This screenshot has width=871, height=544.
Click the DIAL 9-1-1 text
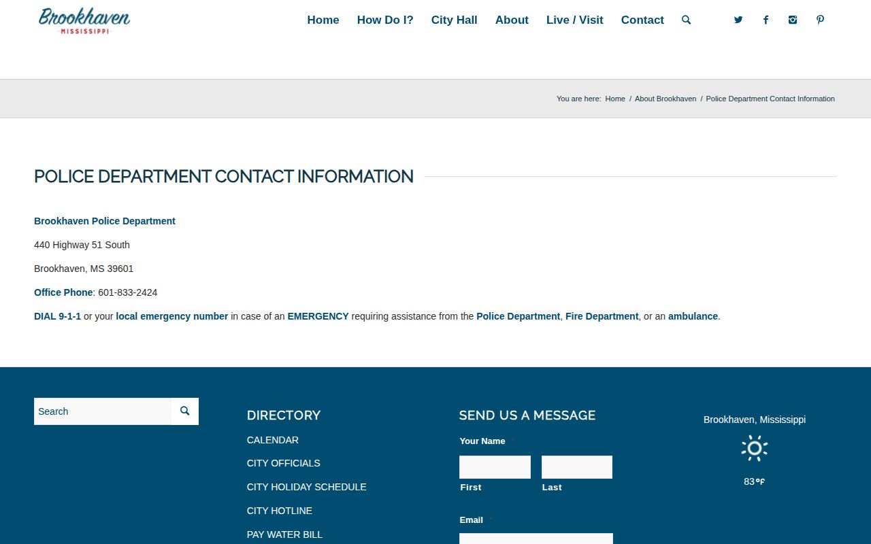tap(57, 316)
